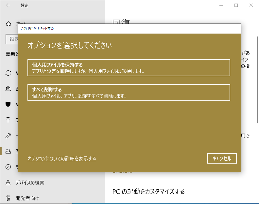
Task: Click PC の起動をカスタマイズする heading
Action: 148,192
